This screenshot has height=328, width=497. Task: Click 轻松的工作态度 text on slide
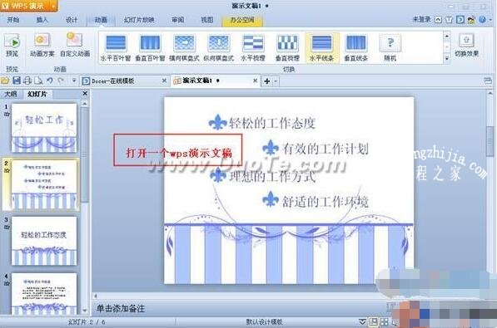[x=272, y=123]
